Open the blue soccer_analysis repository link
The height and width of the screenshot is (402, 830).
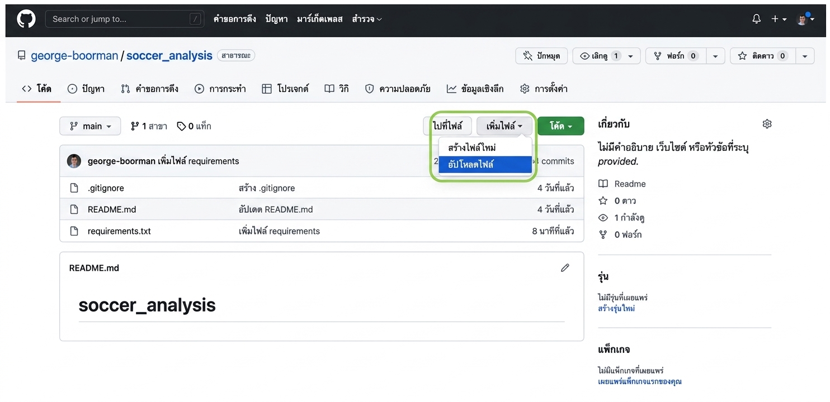tap(169, 56)
